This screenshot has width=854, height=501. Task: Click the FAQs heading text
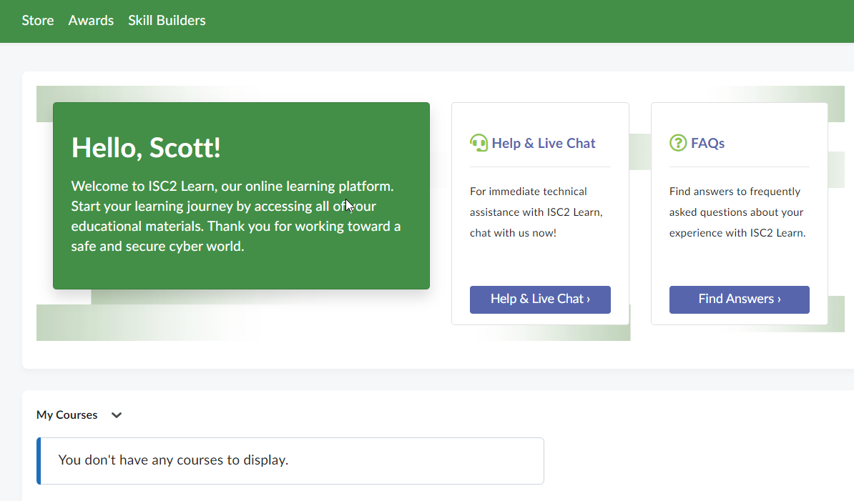click(707, 143)
